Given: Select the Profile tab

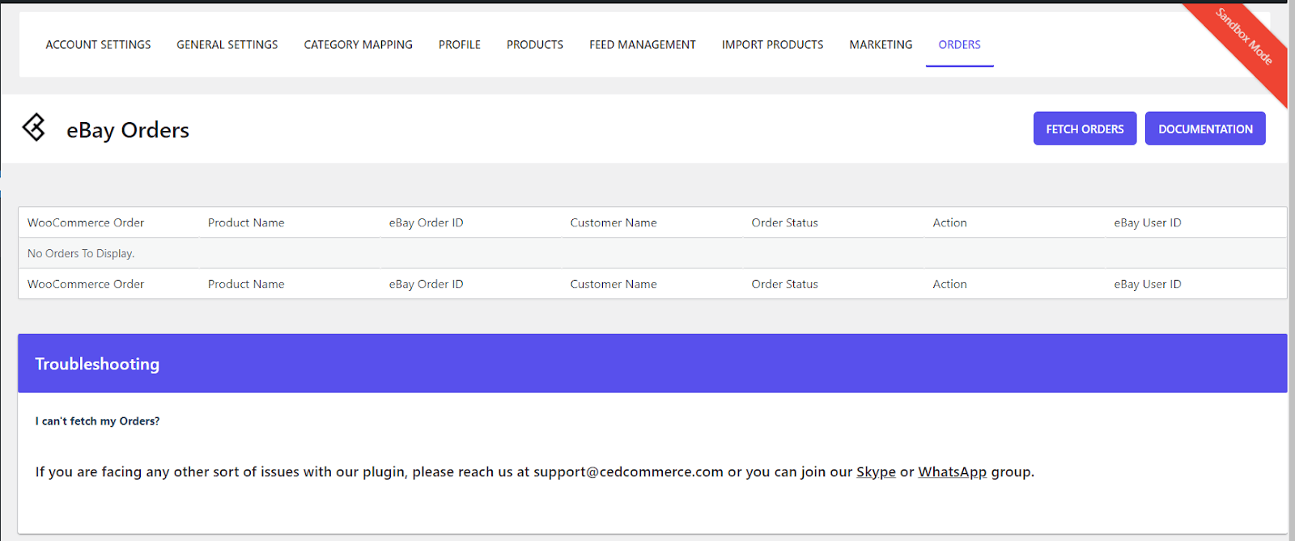Looking at the screenshot, I should (x=460, y=44).
